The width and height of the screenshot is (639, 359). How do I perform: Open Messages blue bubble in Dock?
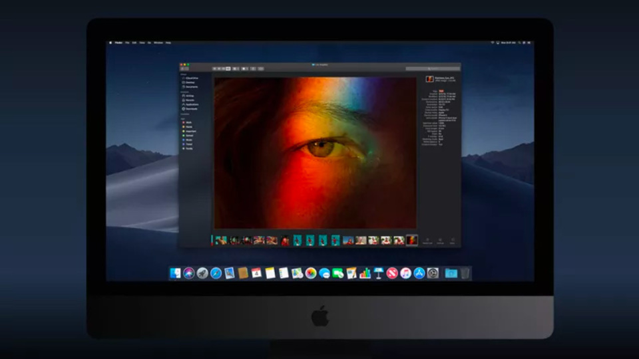click(x=324, y=273)
